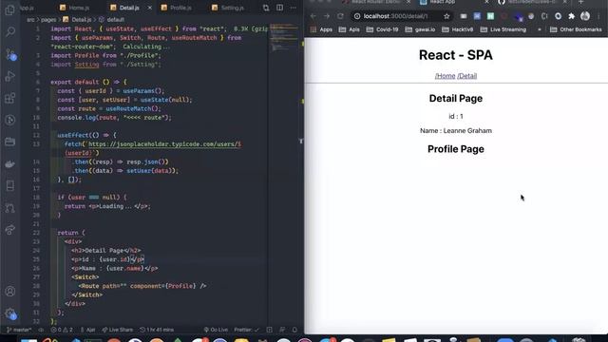
Task: Start Live Share from status bar
Action: pos(117,330)
